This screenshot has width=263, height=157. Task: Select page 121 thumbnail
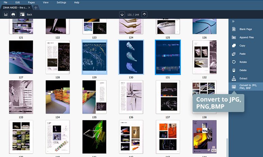pyautogui.click(x=21, y=26)
